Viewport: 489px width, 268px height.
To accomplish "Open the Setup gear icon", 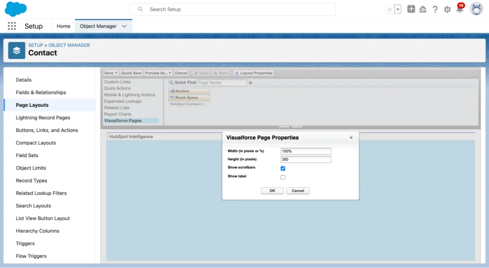I will [x=447, y=10].
